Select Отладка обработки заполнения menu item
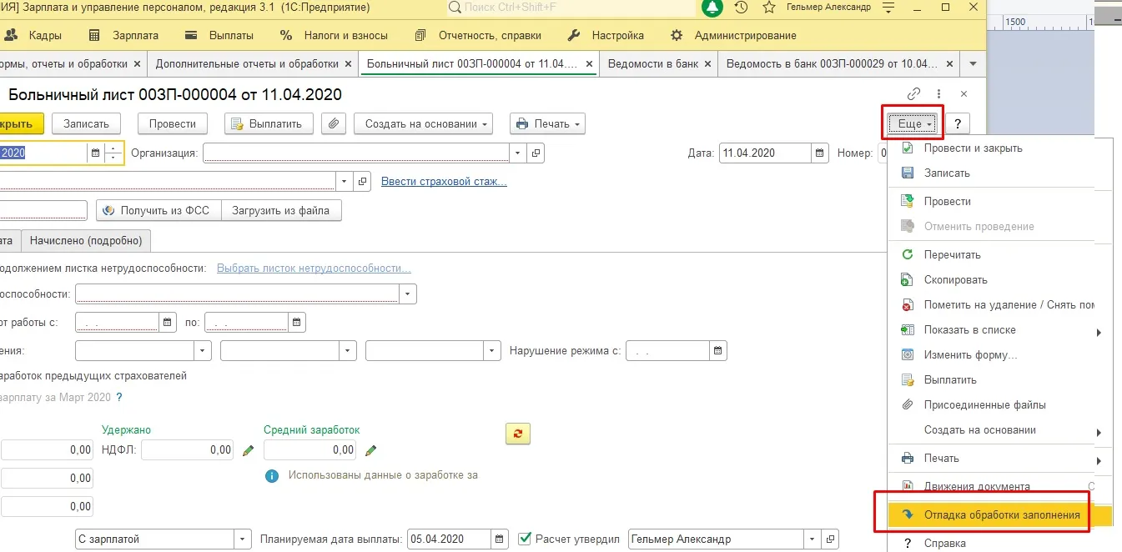This screenshot has height=552, width=1122. tap(1000, 515)
